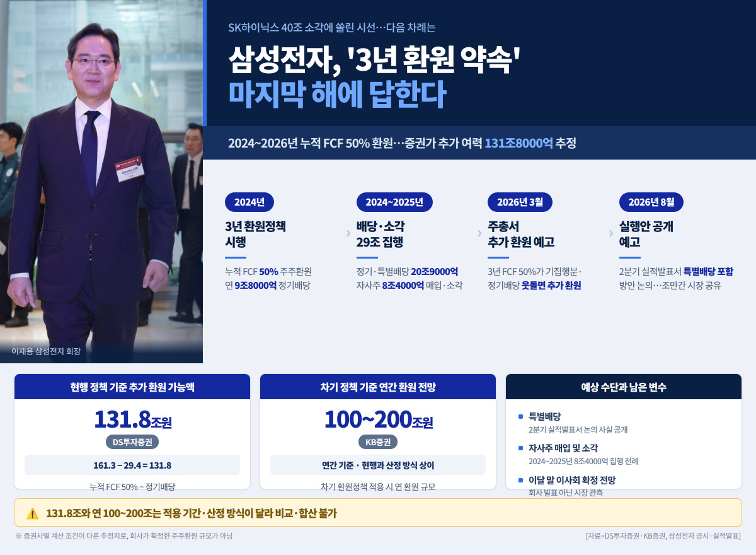Click the list item '특별배당'
The height and width of the screenshot is (555, 756).
[545, 416]
